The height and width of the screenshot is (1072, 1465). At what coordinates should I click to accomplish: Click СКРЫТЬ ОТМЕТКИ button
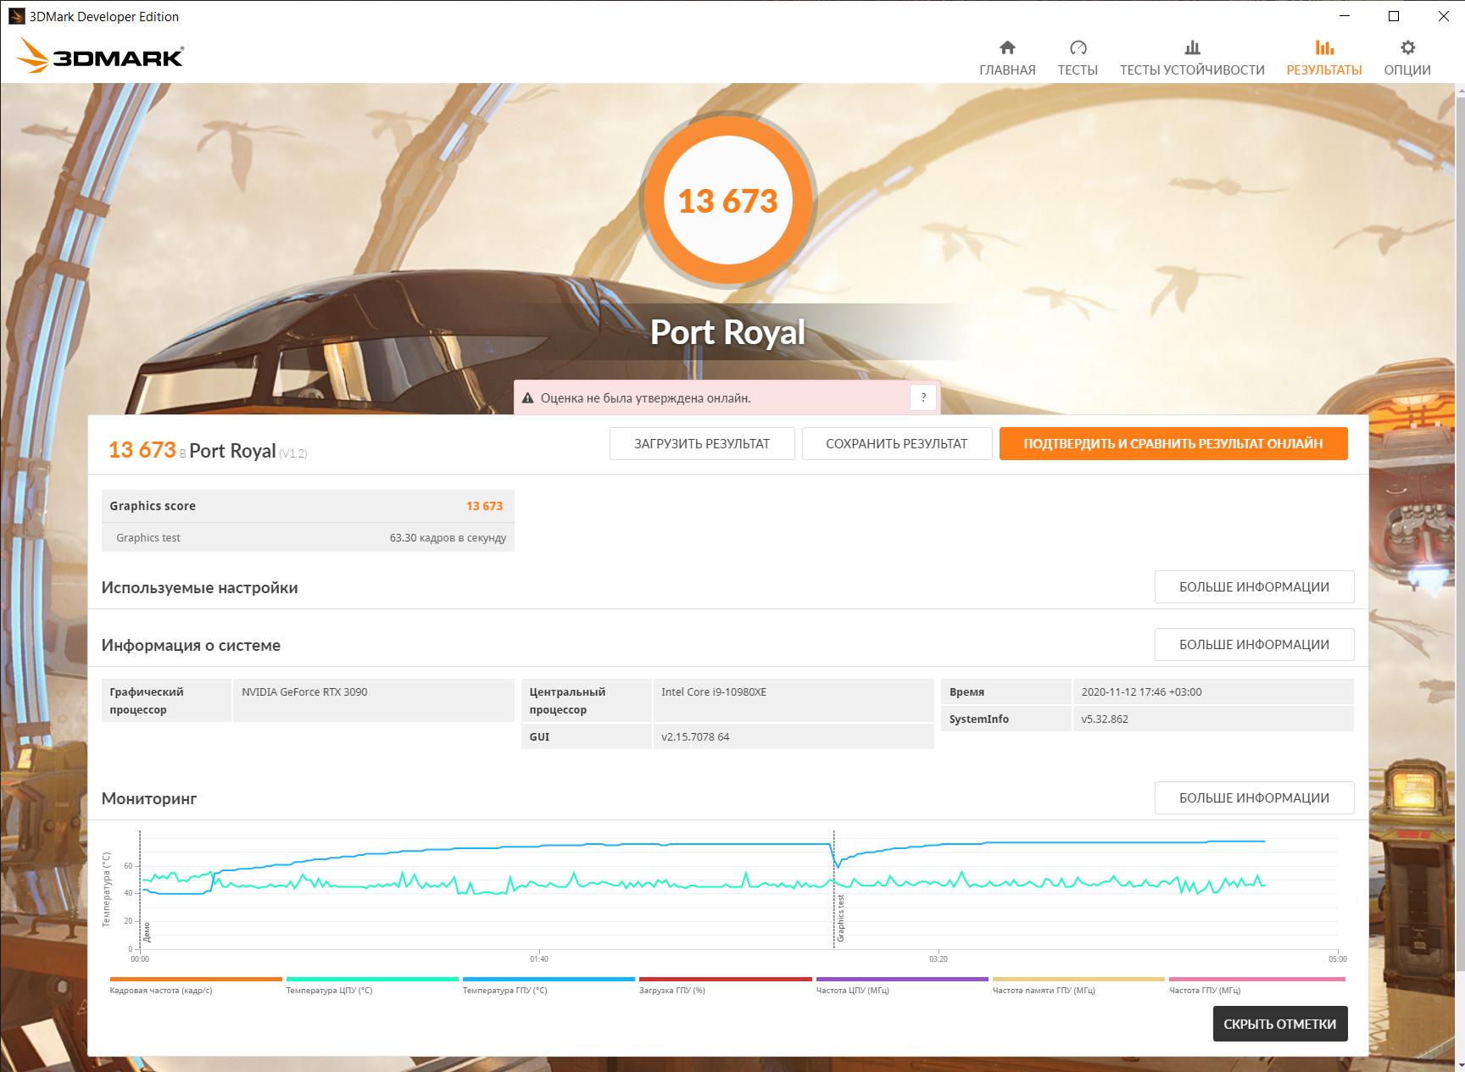[1280, 1024]
